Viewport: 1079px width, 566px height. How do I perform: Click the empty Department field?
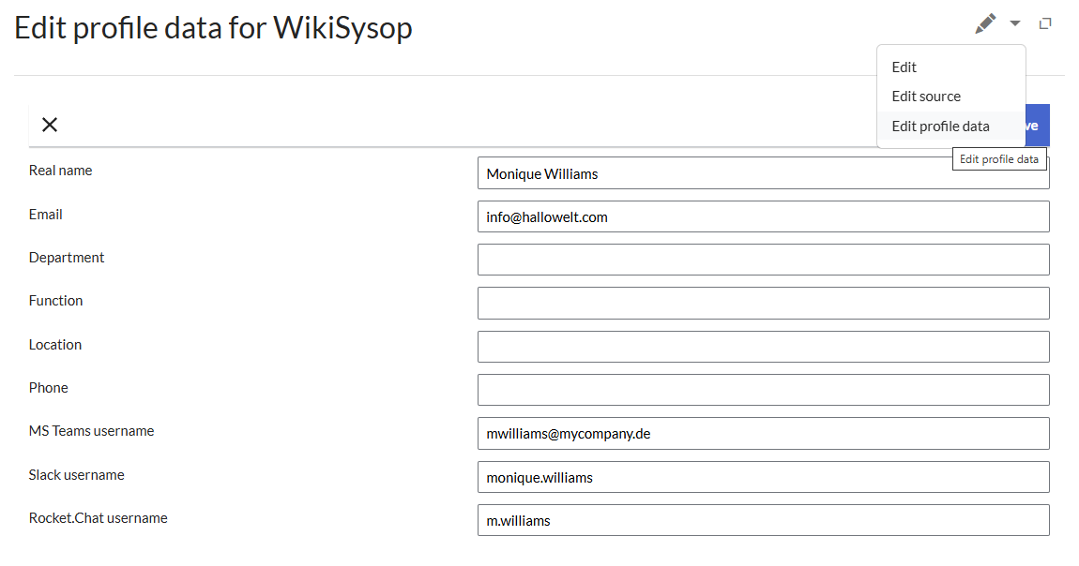763,260
